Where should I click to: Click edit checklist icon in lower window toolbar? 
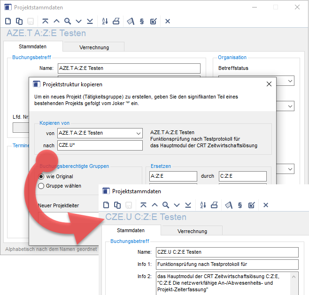pos(251,205)
